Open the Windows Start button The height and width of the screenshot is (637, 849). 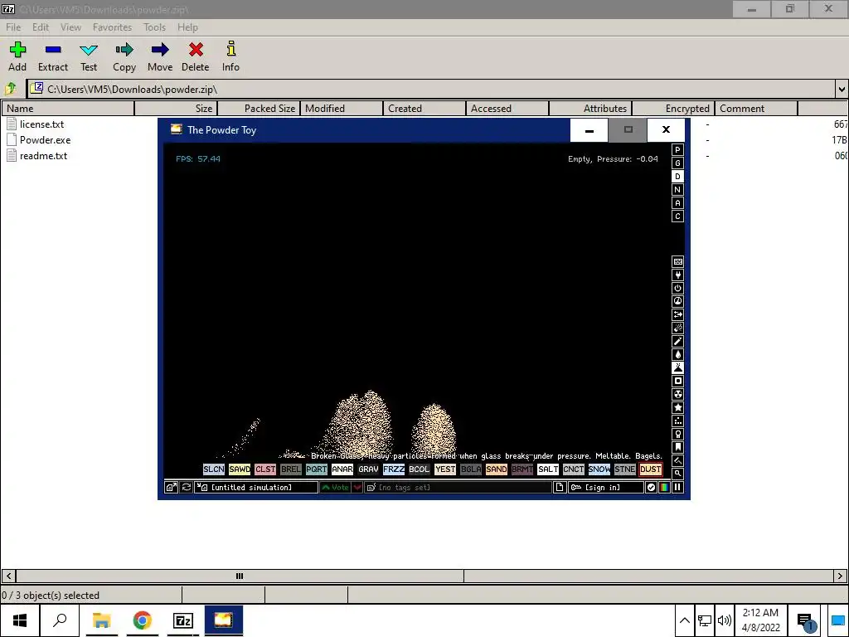tap(20, 620)
